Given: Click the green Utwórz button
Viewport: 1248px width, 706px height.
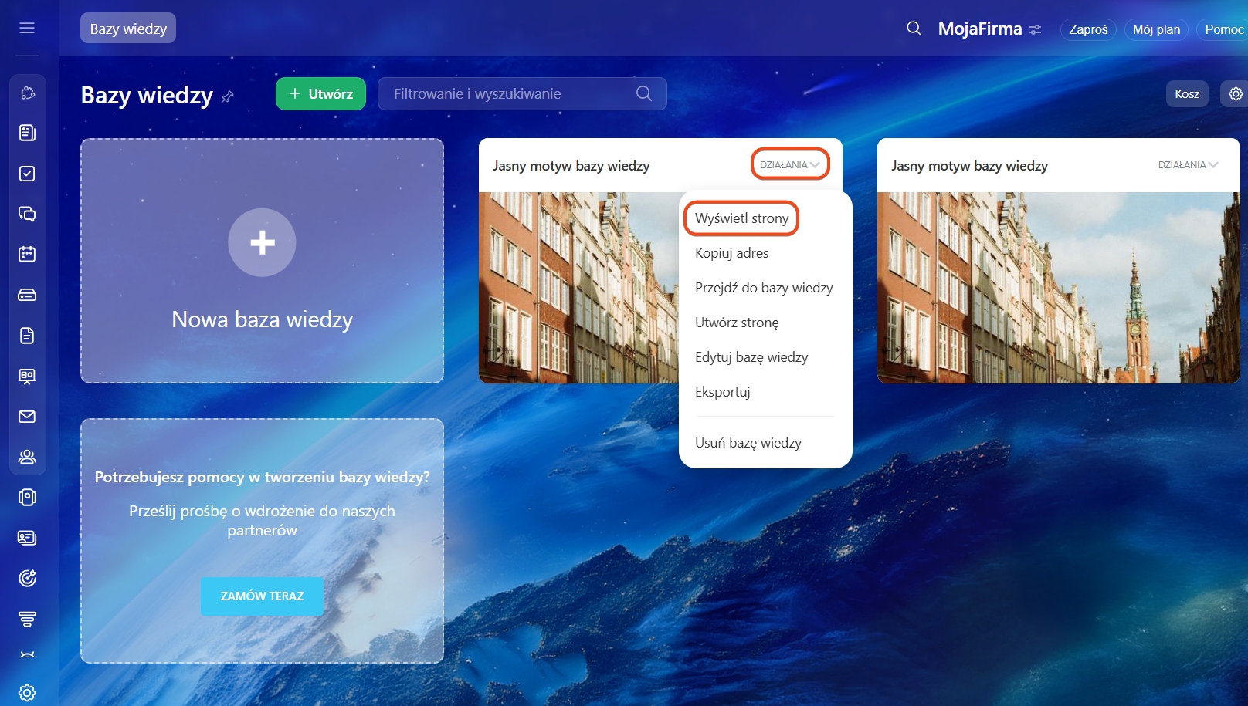Looking at the screenshot, I should tap(320, 94).
